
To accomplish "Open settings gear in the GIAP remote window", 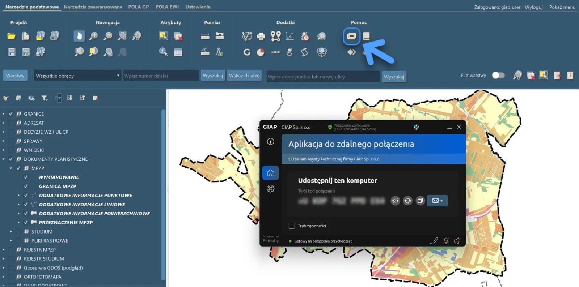I will click(270, 189).
